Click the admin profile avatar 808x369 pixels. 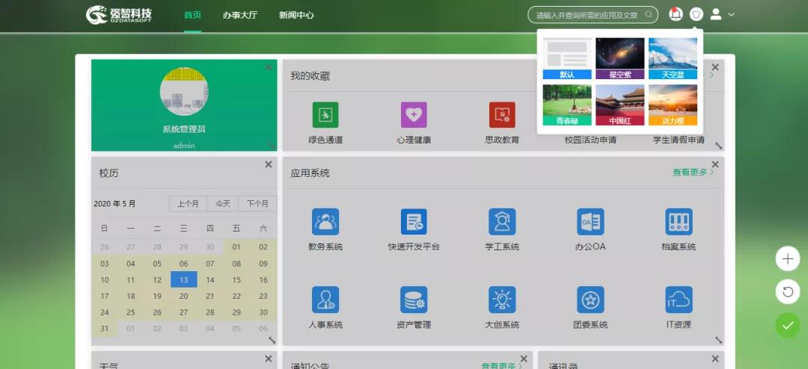point(184,91)
